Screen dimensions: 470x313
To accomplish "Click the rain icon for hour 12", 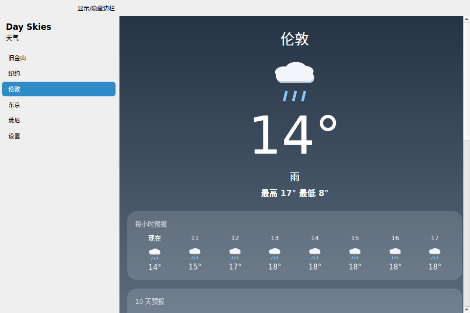I will (x=235, y=254).
